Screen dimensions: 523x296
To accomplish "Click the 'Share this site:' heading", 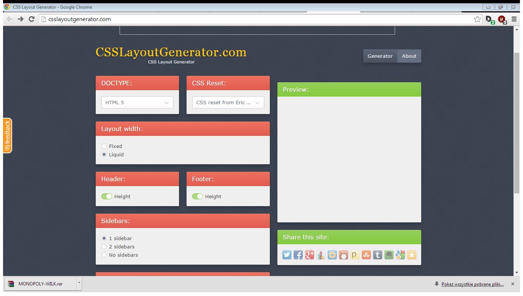I will point(306,237).
